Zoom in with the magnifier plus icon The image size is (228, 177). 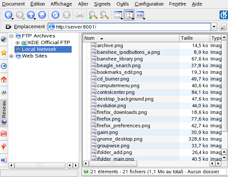[93, 15]
